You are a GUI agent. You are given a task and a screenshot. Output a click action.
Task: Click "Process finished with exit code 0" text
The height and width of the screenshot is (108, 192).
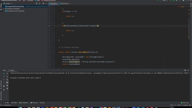[x=25, y=78]
